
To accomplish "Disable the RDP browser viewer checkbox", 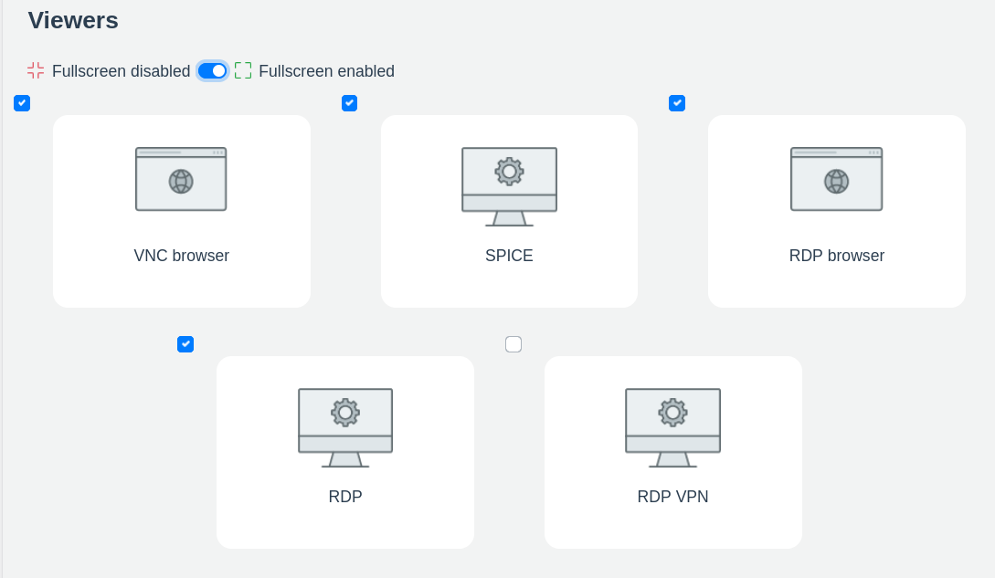I will (x=677, y=103).
